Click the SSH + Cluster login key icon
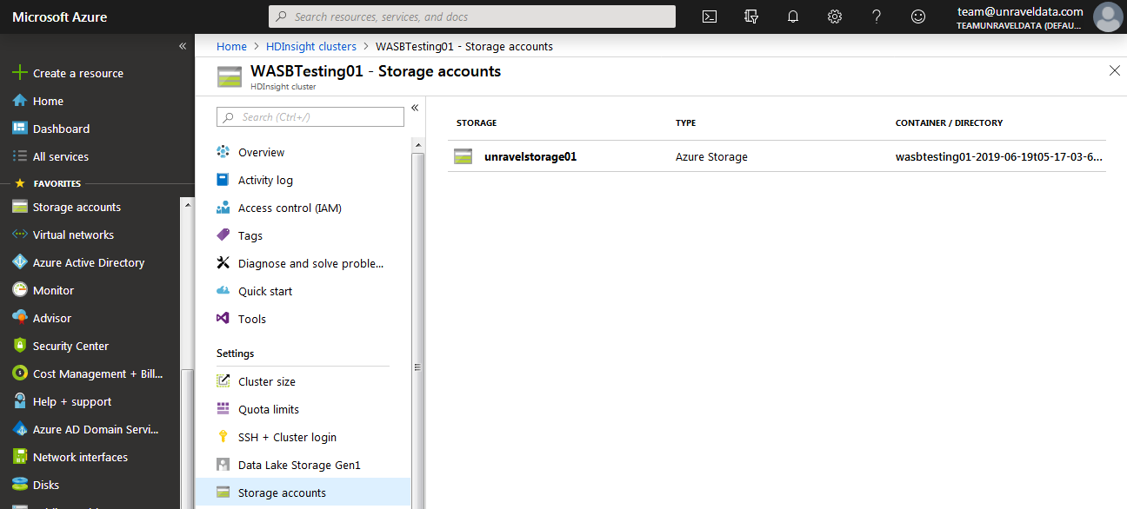The image size is (1127, 509). [x=223, y=437]
